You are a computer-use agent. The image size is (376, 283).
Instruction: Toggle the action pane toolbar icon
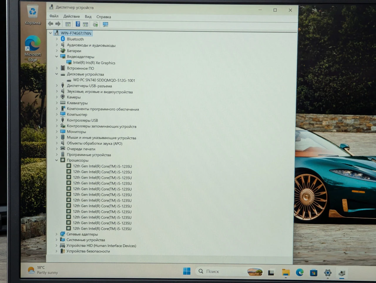point(85,24)
